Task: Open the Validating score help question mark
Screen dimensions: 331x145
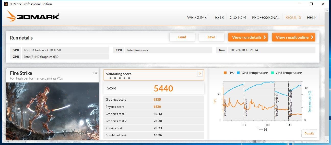Action: click(x=200, y=74)
